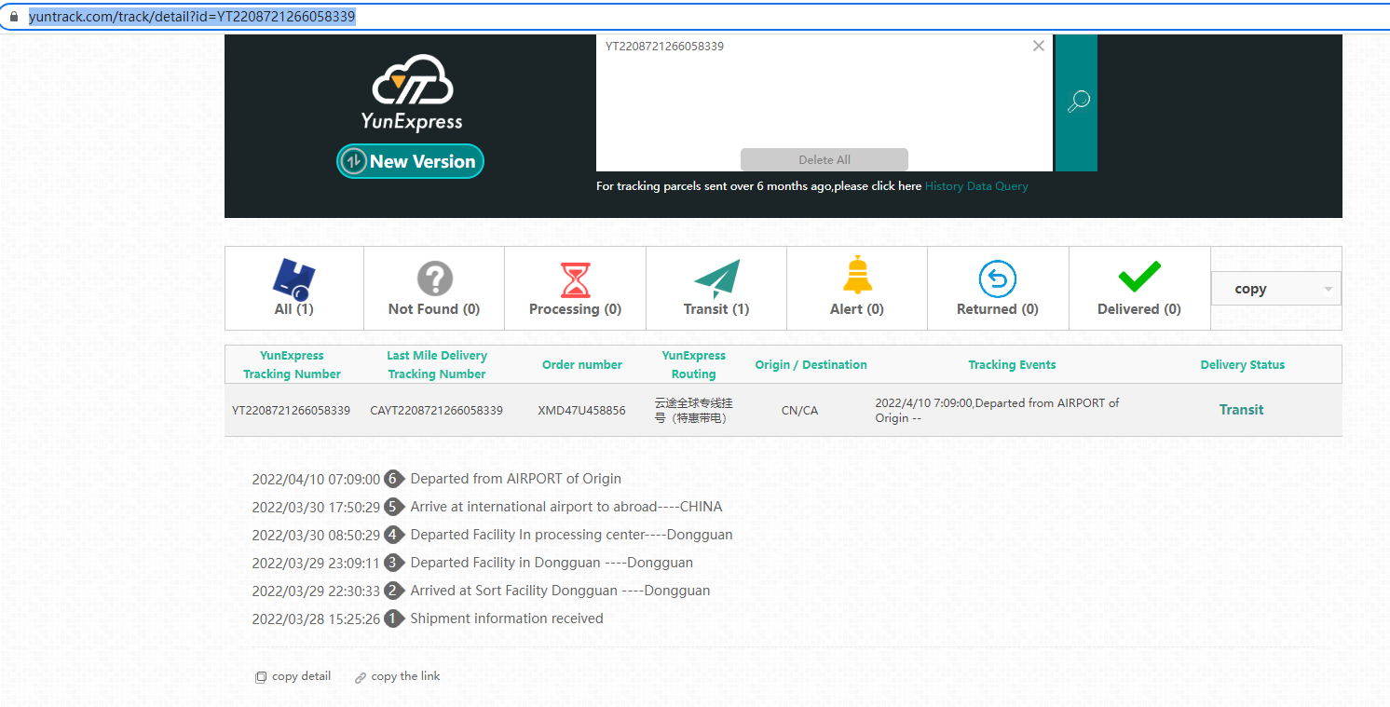Click the Transit delivery status text

(1241, 410)
